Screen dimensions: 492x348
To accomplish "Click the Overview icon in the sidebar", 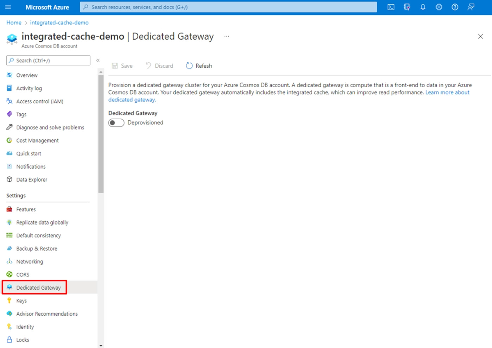I will click(x=10, y=75).
